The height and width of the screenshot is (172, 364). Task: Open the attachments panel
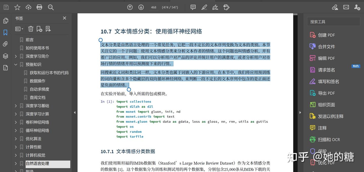click(x=6, y=44)
